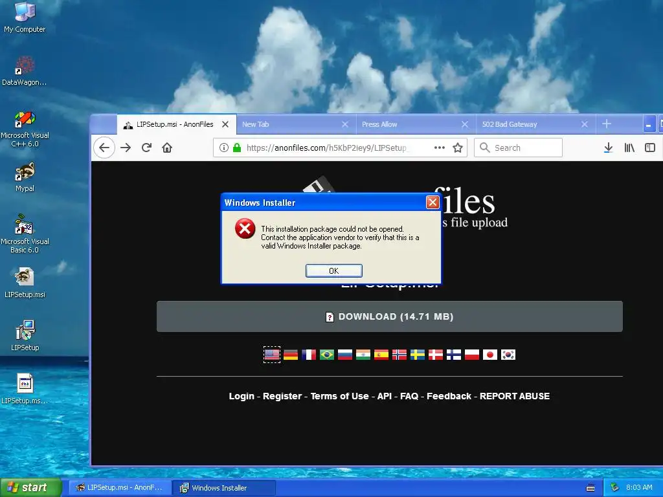The width and height of the screenshot is (663, 497).
Task: Toggle the browser sidebar
Action: coord(650,148)
